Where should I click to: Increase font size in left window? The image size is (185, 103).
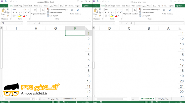tap(25, 12)
